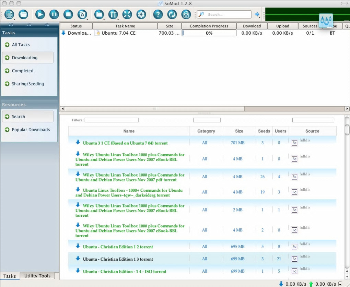
Task: Open Ubuntu Christian Edition 1 3 torrent
Action: click(118, 259)
